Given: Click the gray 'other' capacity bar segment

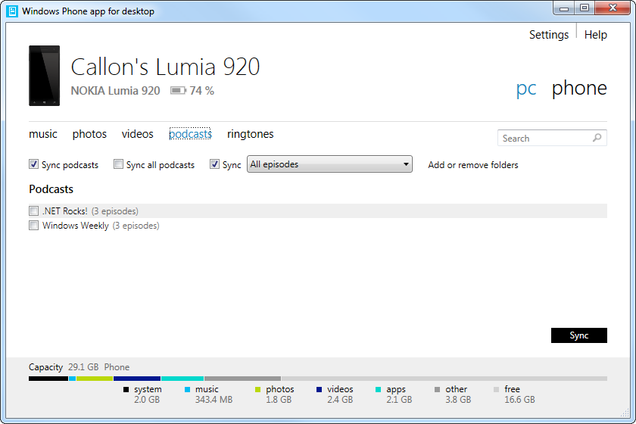Looking at the screenshot, I should [x=242, y=379].
